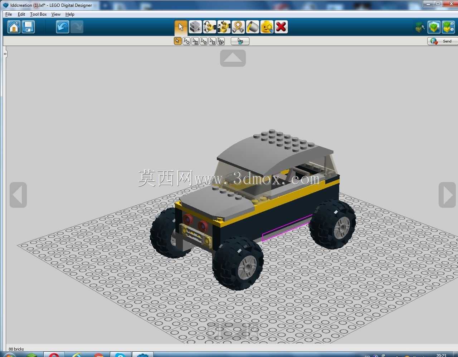Screen dimensions: 458x357
Task: Select the rear-right wheel of the car
Action: click(x=333, y=224)
